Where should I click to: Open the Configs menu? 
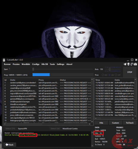click(x=36, y=64)
